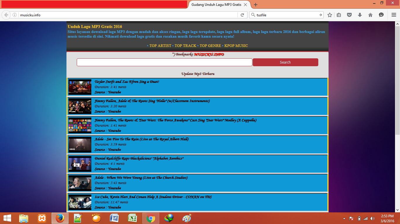Click the "Update Mp3 Terbaru" heading
Screen dimensions: 400x224
pyautogui.click(x=198, y=74)
